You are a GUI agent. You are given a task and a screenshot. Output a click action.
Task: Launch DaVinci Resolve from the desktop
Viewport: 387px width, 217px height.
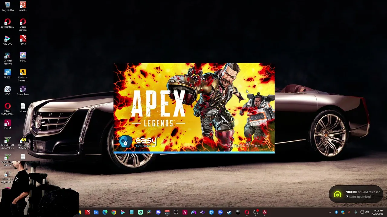8,58
